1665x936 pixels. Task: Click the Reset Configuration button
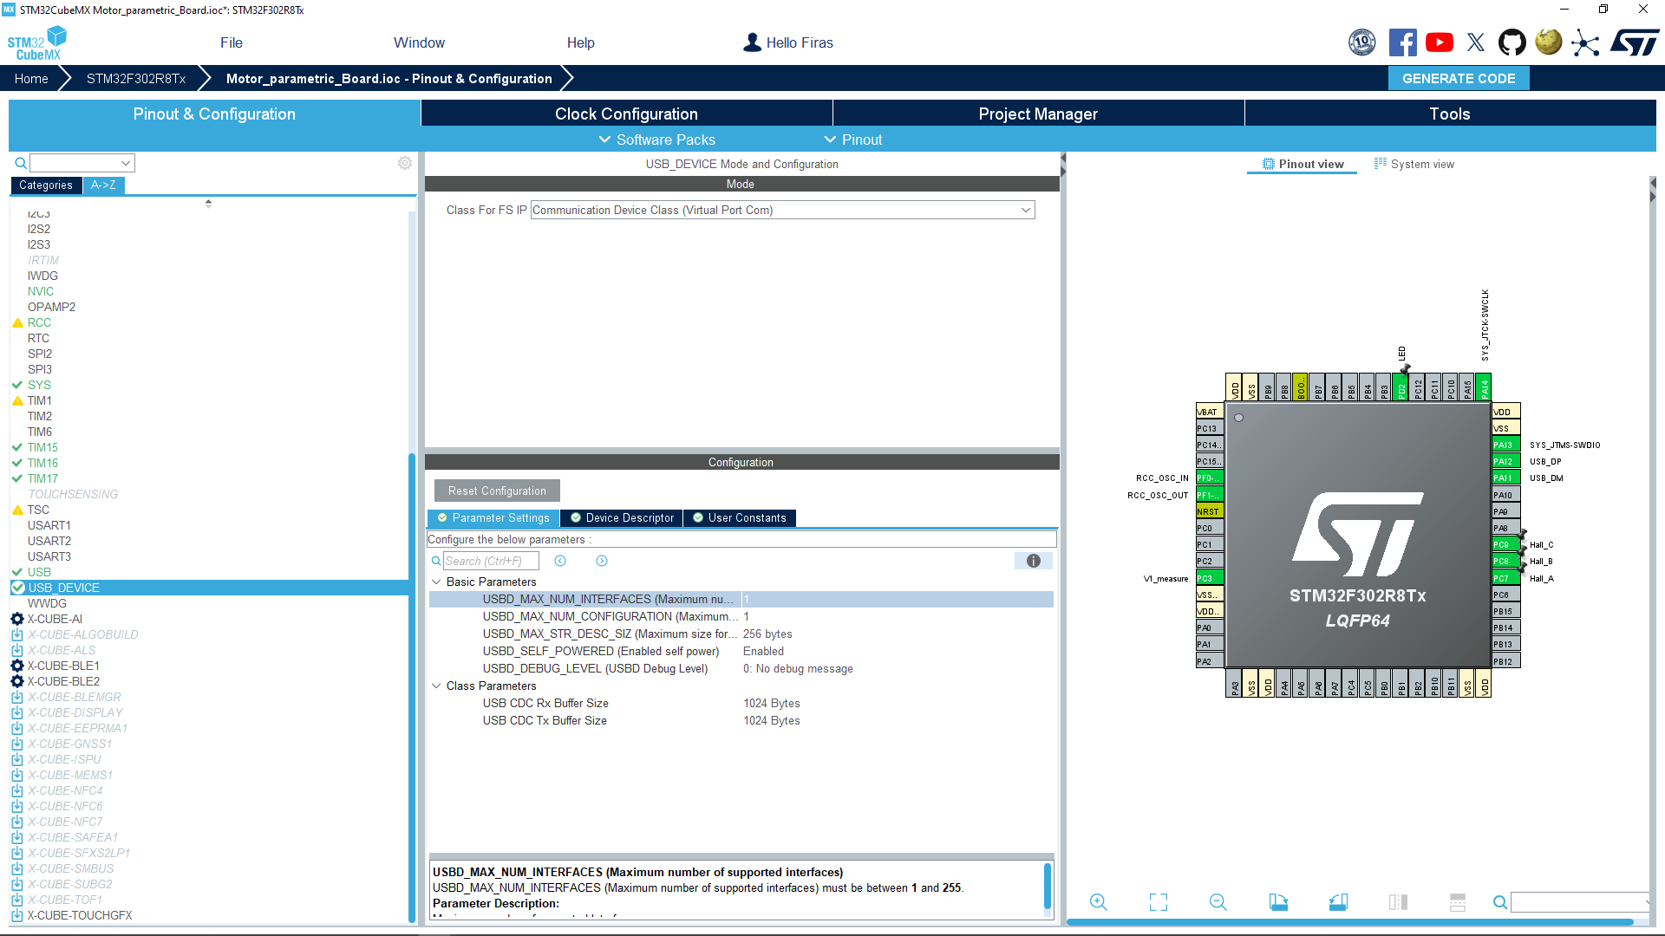point(497,491)
